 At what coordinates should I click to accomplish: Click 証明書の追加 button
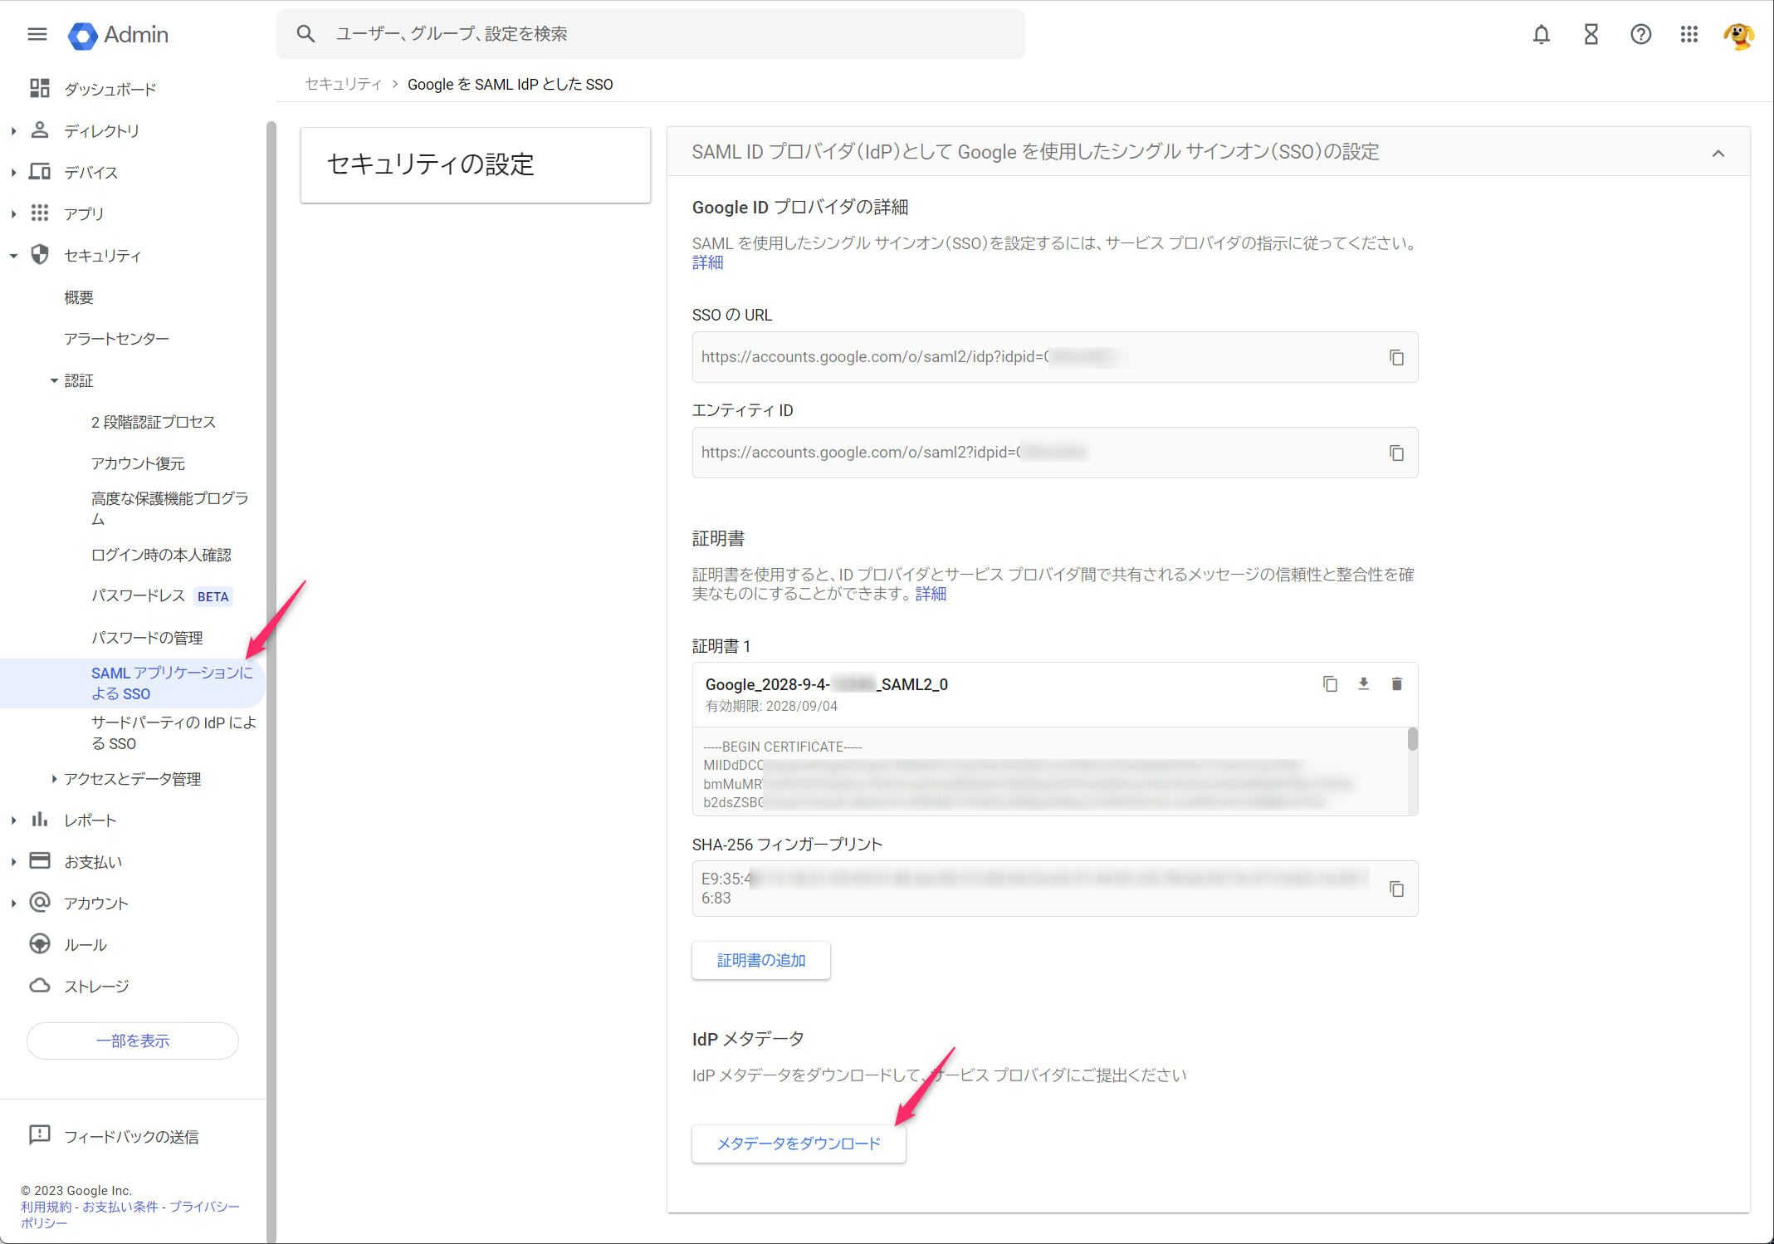[761, 960]
